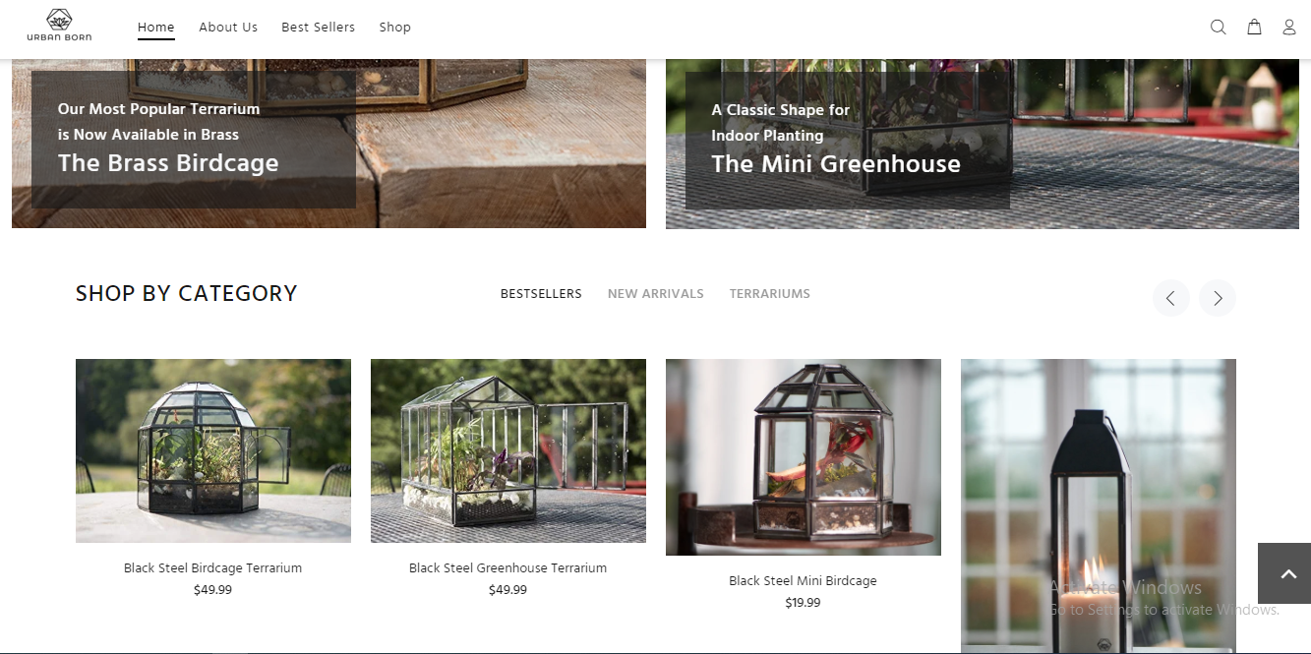The image size is (1311, 654).
Task: Click the Black Steel Mini Birdcage photo
Action: pos(804,457)
